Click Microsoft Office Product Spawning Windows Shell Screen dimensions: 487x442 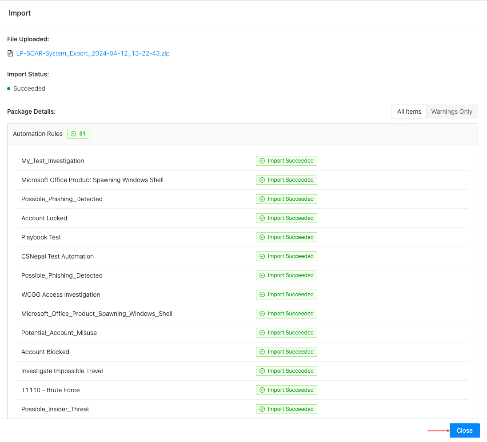click(92, 180)
